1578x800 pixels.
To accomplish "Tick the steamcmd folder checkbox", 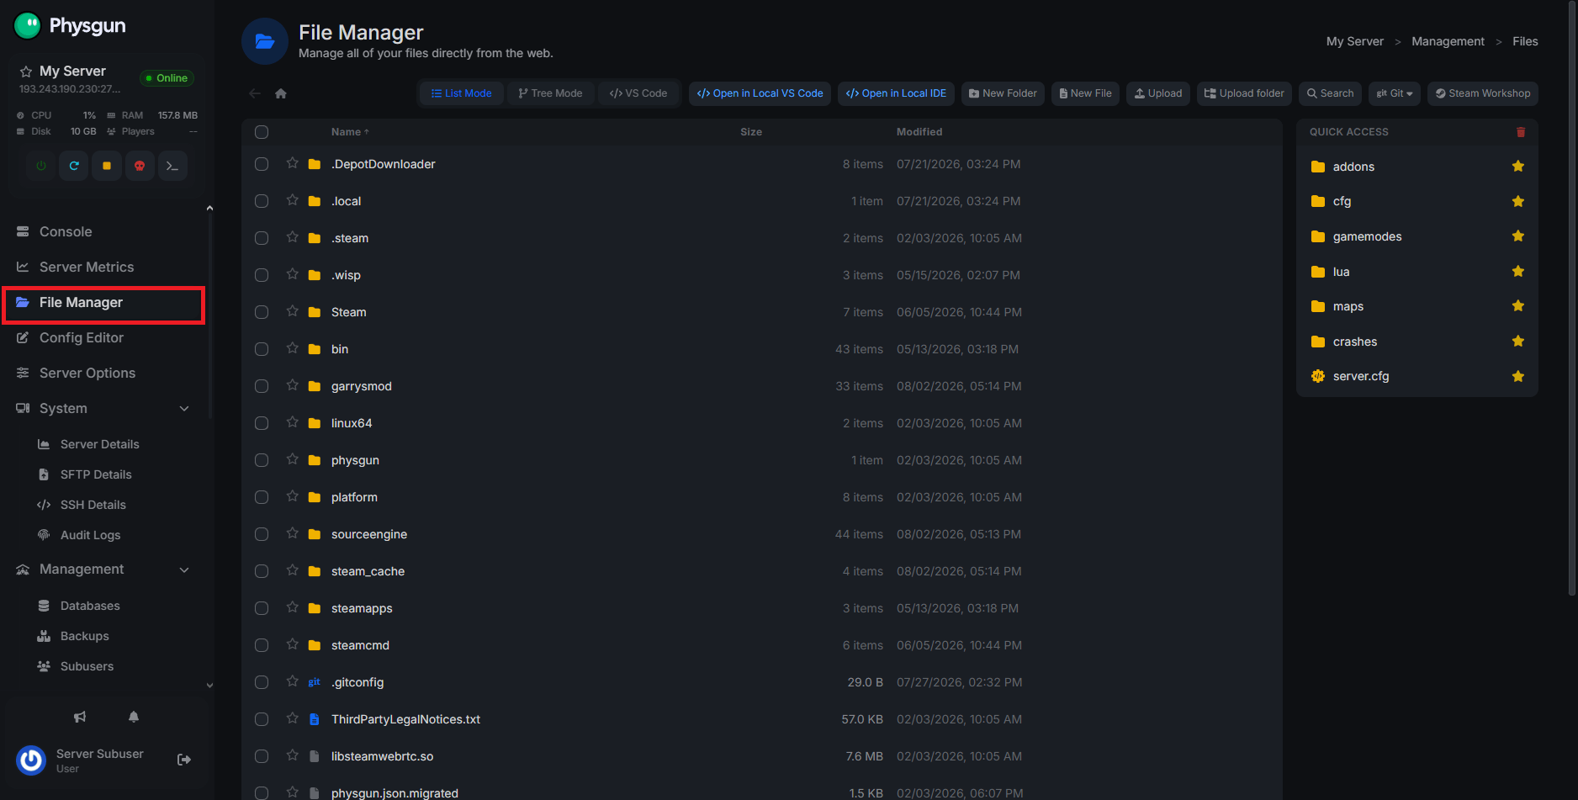I will click(262, 645).
